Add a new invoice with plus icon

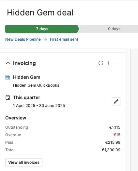109,63
